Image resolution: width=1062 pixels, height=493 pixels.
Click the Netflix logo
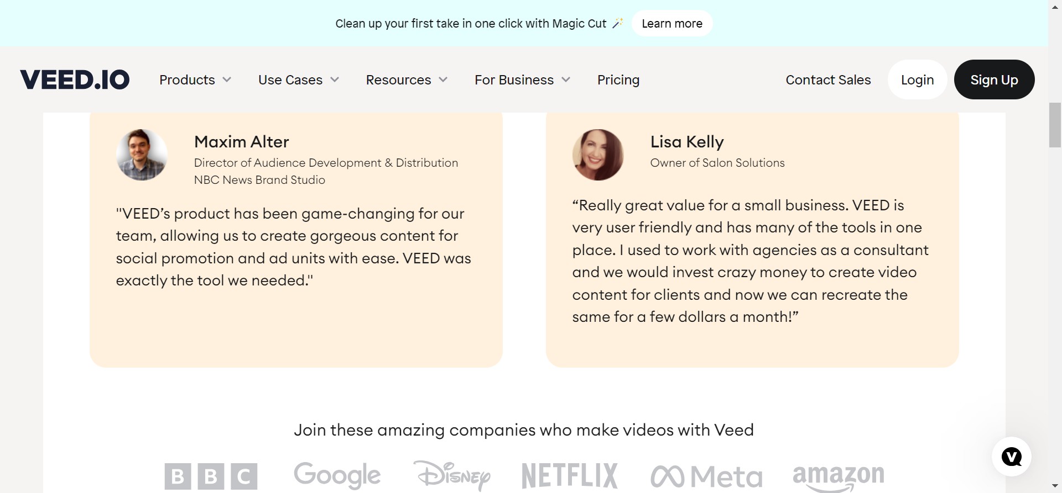569,476
